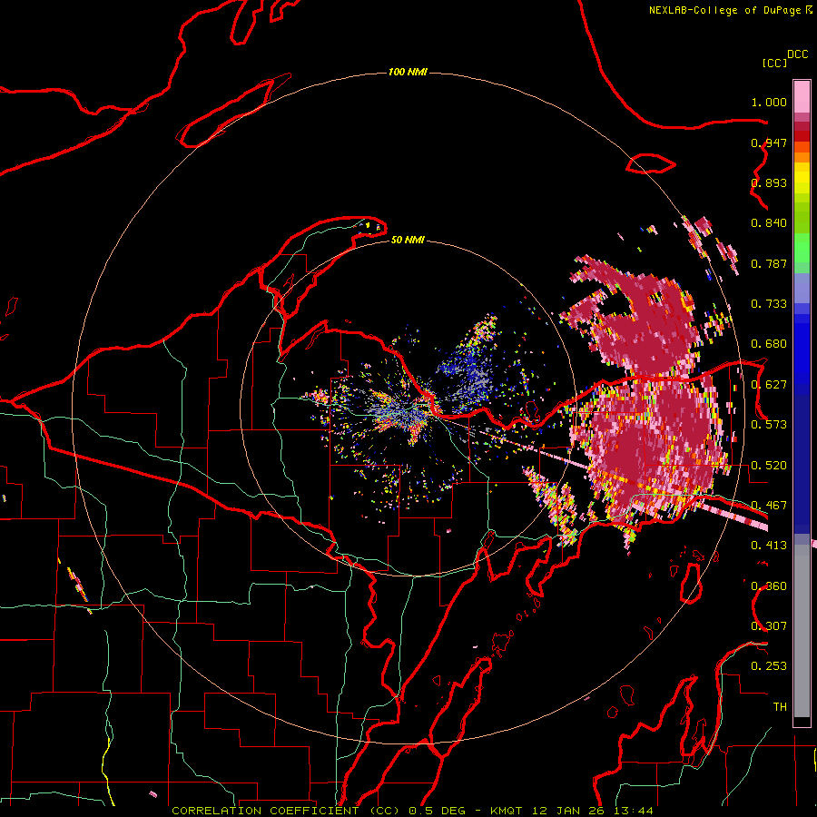Click the DCC label above the color bar
The height and width of the screenshot is (817, 817).
point(797,54)
